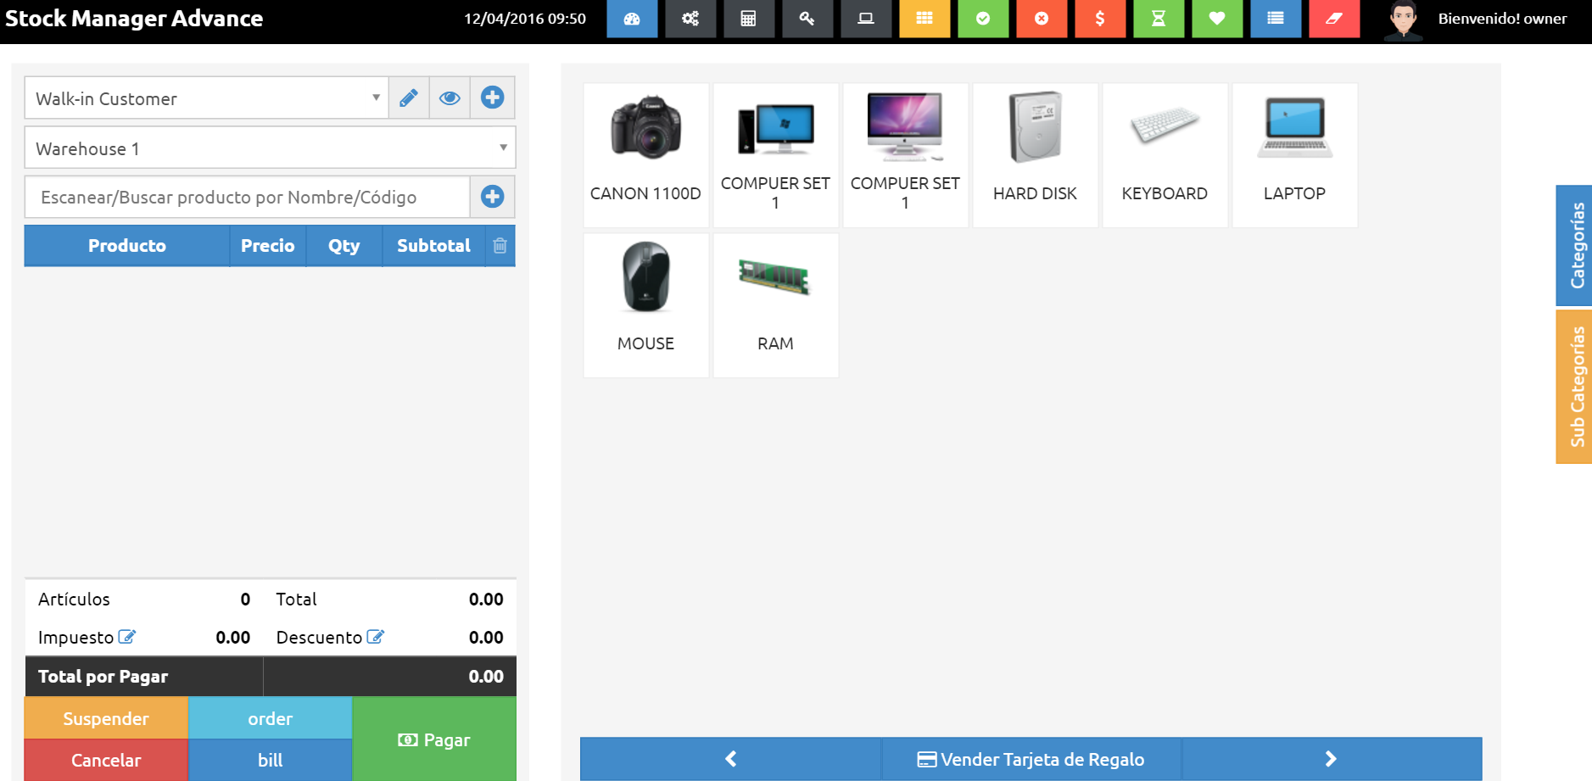This screenshot has width=1592, height=781.
Task: Open the dashboard gauge icon
Action: [x=632, y=19]
